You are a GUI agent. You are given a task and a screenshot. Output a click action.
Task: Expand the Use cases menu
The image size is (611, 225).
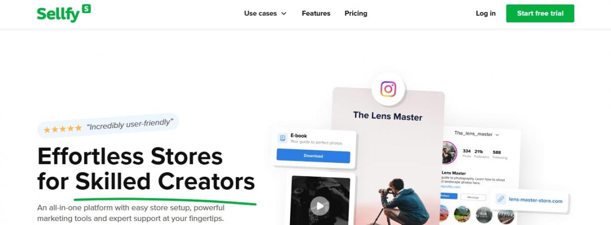coord(265,13)
